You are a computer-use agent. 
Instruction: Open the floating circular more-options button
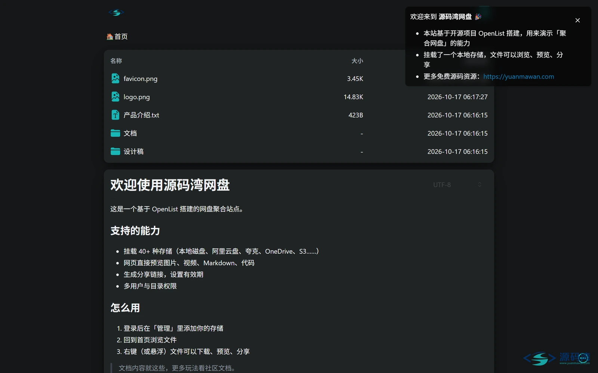click(x=583, y=358)
